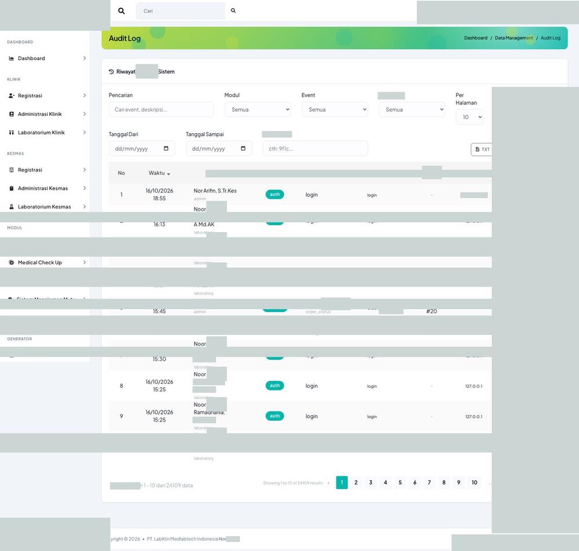Go to Dashboard breadcrumb link
This screenshot has width=579, height=551.
click(x=475, y=38)
